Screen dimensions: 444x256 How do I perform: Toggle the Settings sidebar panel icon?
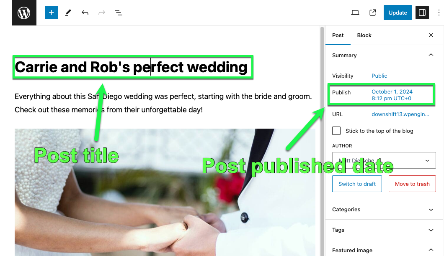[x=422, y=13]
